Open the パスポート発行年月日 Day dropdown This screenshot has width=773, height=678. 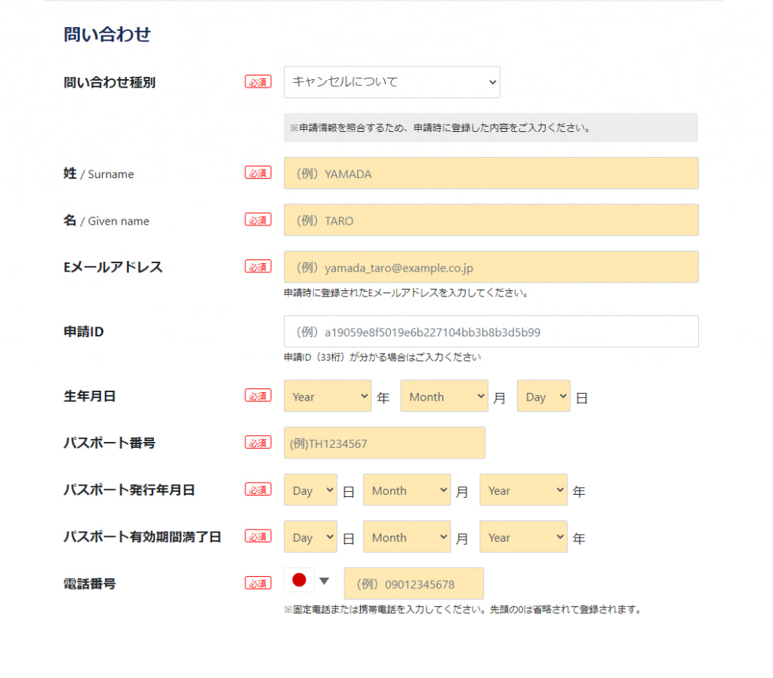[x=310, y=489]
